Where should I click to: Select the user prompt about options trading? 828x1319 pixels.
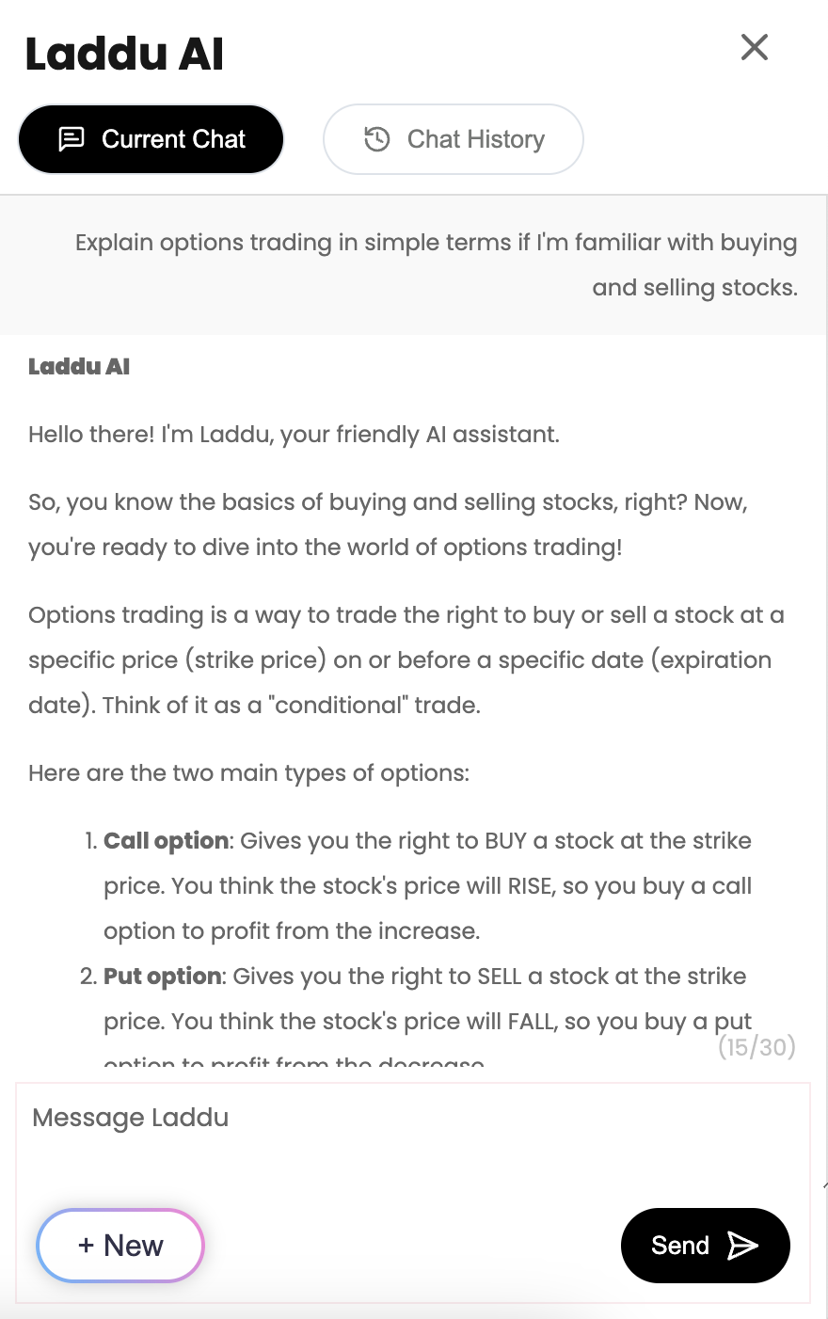(x=436, y=264)
